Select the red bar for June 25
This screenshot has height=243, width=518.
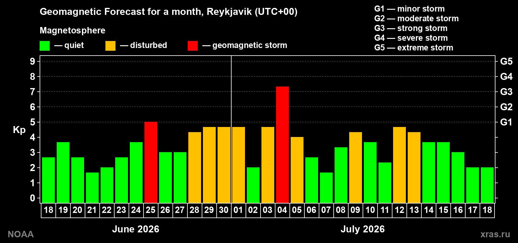151,162
